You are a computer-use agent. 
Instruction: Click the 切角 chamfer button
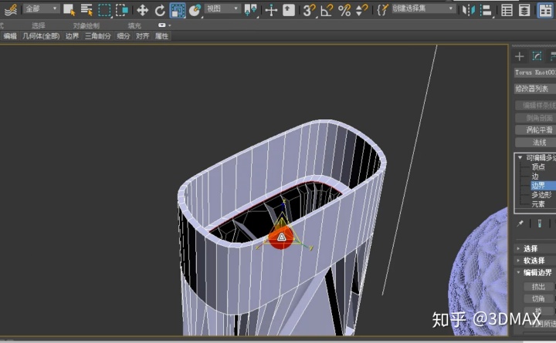[x=538, y=299]
